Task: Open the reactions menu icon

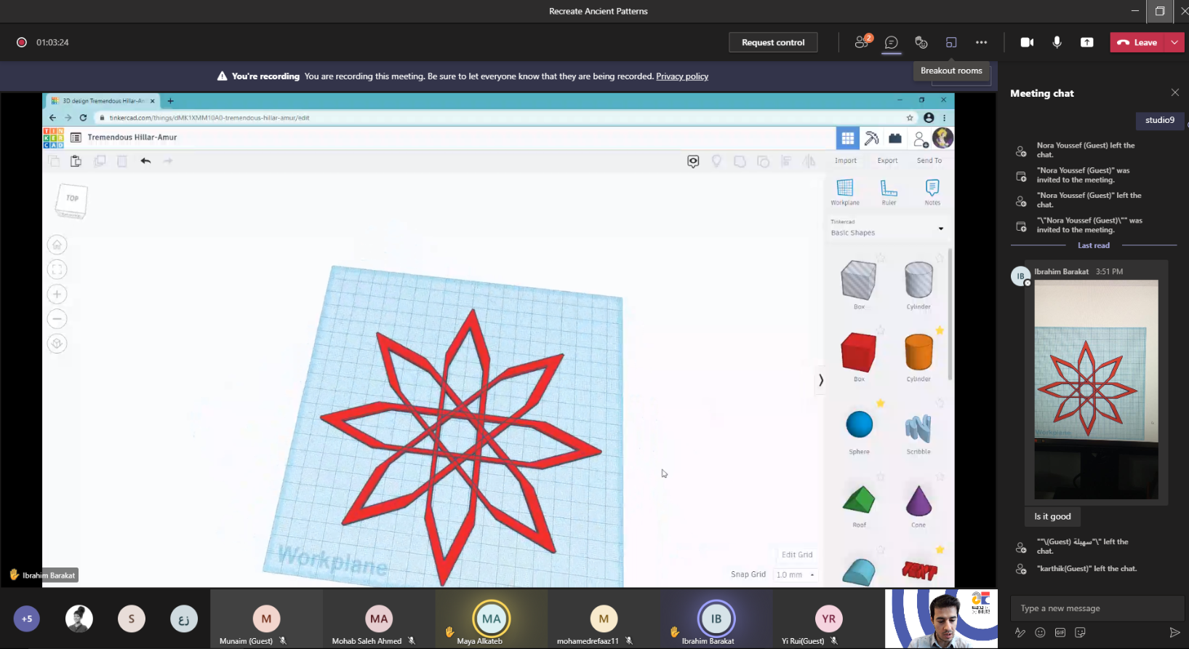Action: point(921,42)
